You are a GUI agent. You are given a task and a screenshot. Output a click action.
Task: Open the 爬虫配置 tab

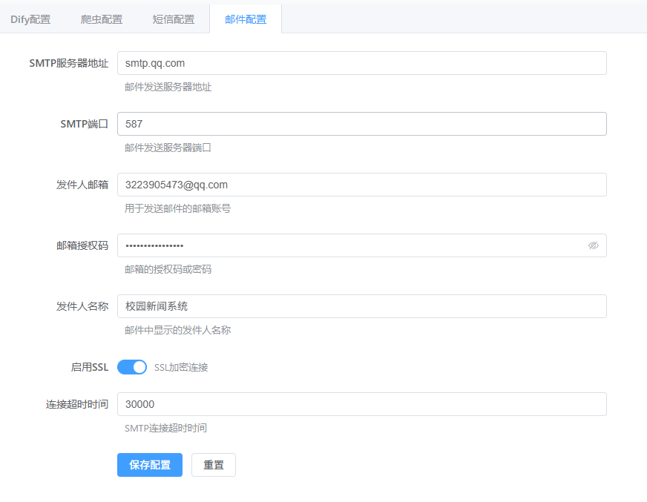pyautogui.click(x=102, y=19)
